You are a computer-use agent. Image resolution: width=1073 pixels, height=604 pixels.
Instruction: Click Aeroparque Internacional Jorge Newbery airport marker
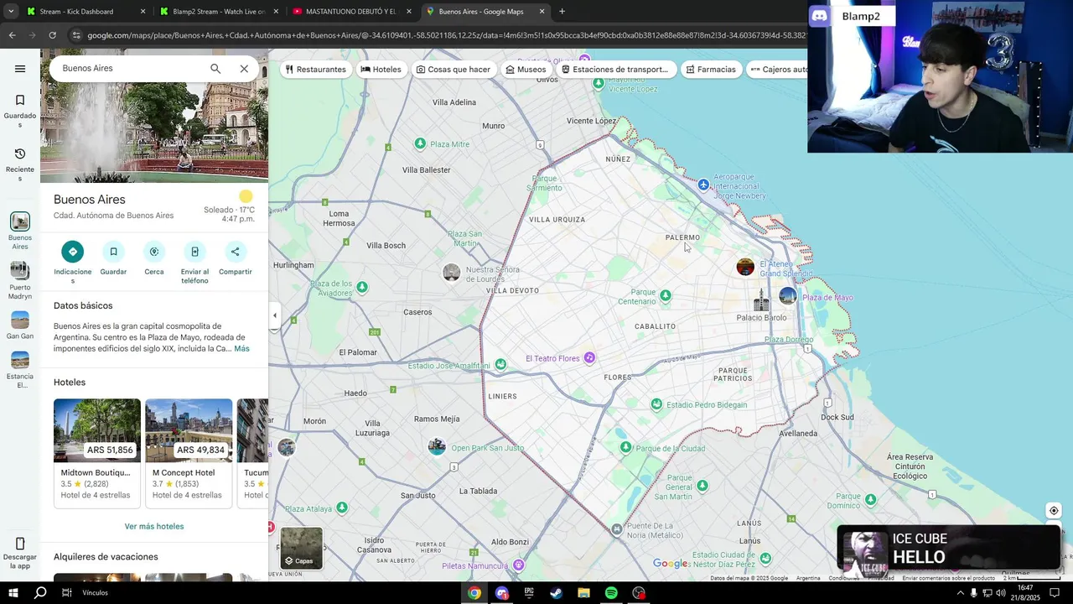(703, 185)
